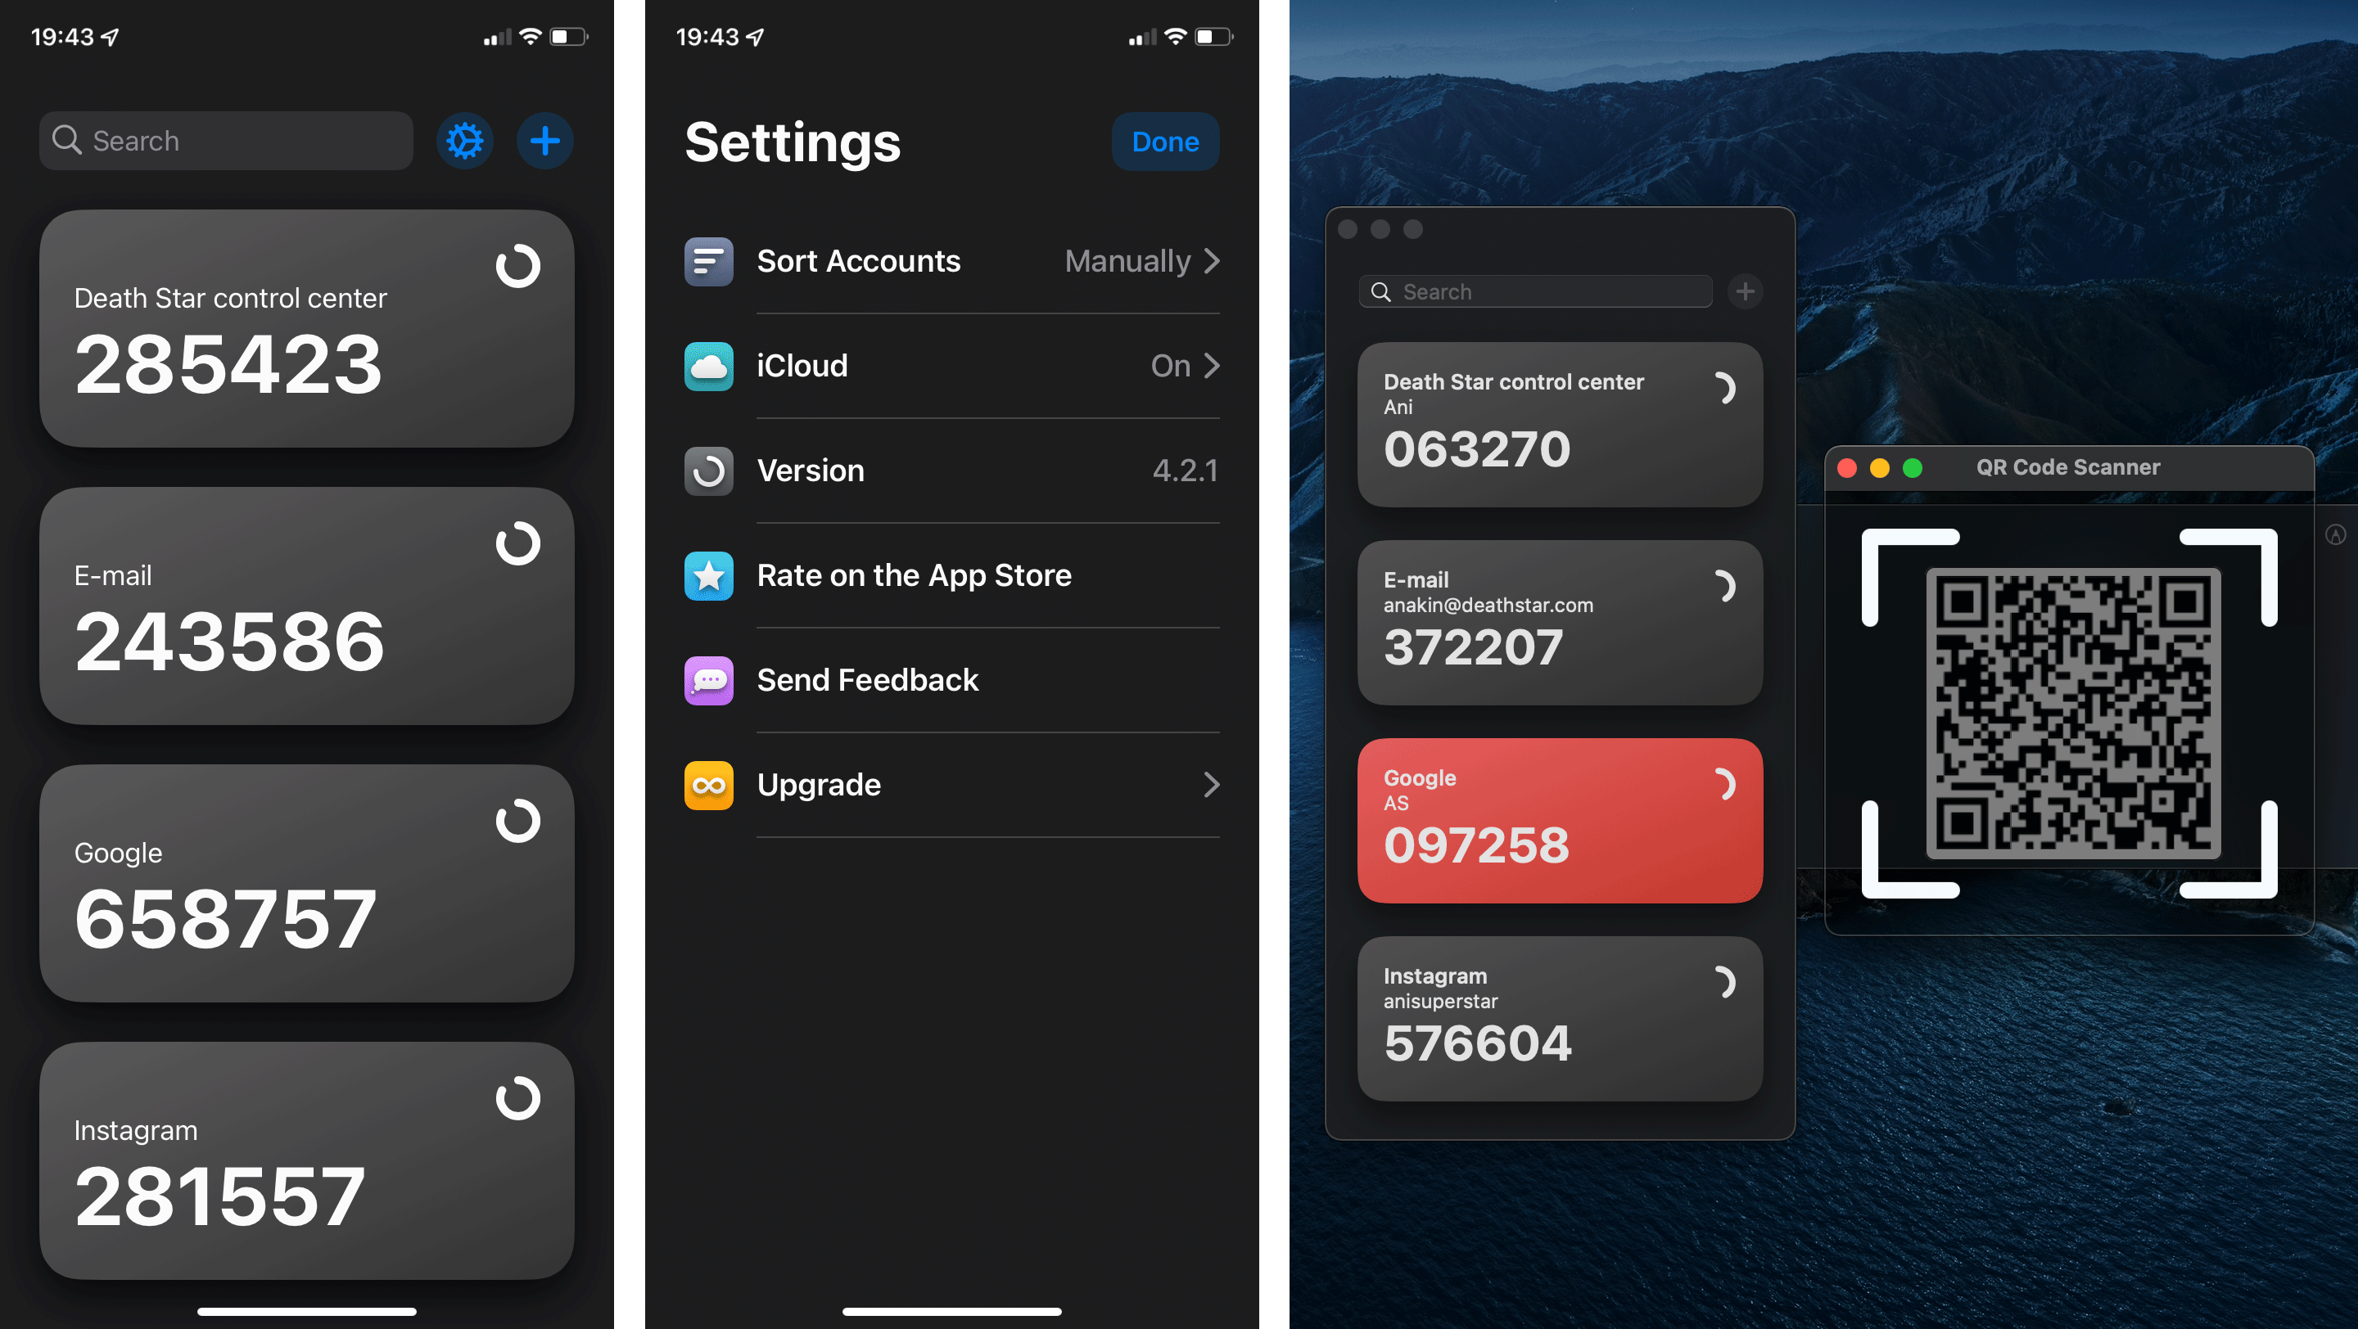Click the Upgrade infinity icon
The height and width of the screenshot is (1329, 2358).
coord(707,783)
